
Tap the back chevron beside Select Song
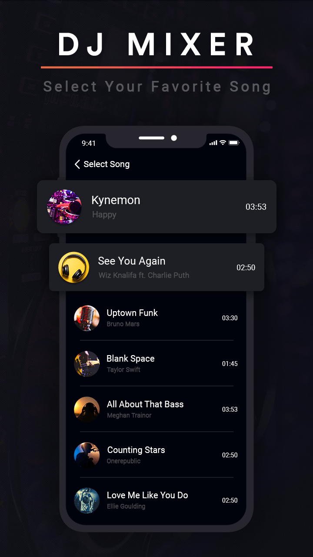coord(77,164)
